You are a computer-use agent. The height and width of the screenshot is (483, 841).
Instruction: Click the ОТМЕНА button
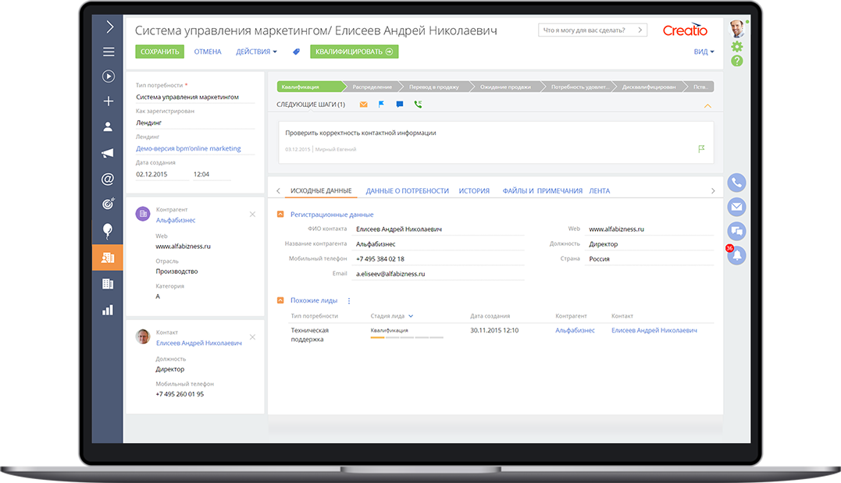coord(208,51)
